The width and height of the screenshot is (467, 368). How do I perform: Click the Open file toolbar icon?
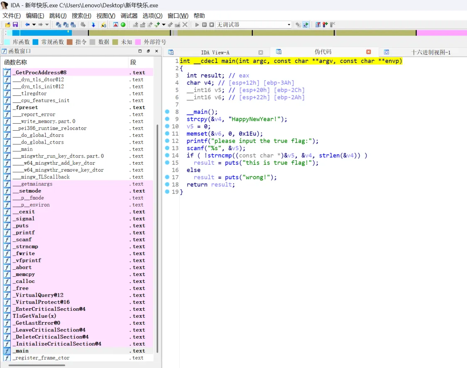8,25
